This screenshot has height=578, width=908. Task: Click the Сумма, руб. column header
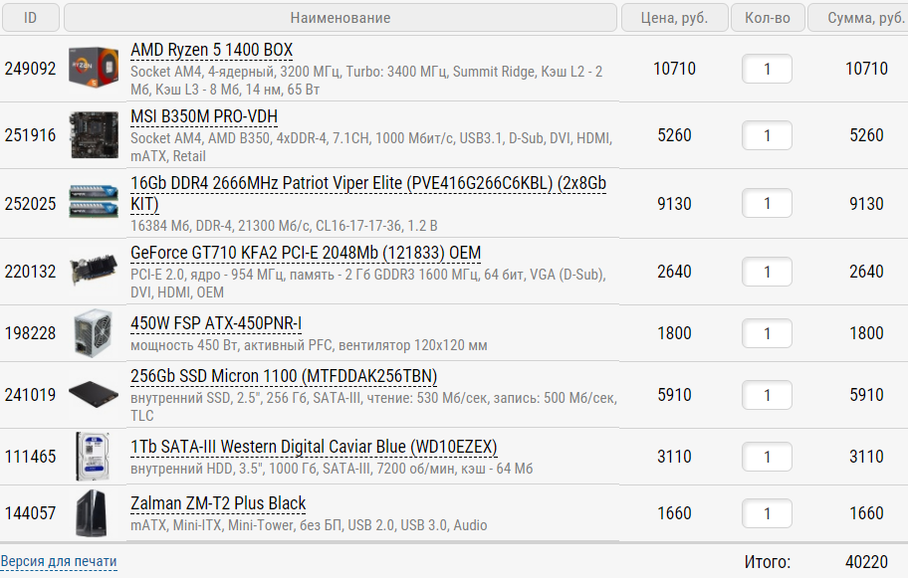859,17
